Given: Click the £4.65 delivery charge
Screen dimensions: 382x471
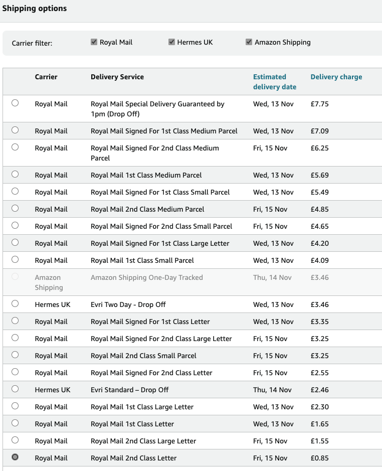Looking at the screenshot, I should (x=319, y=227).
